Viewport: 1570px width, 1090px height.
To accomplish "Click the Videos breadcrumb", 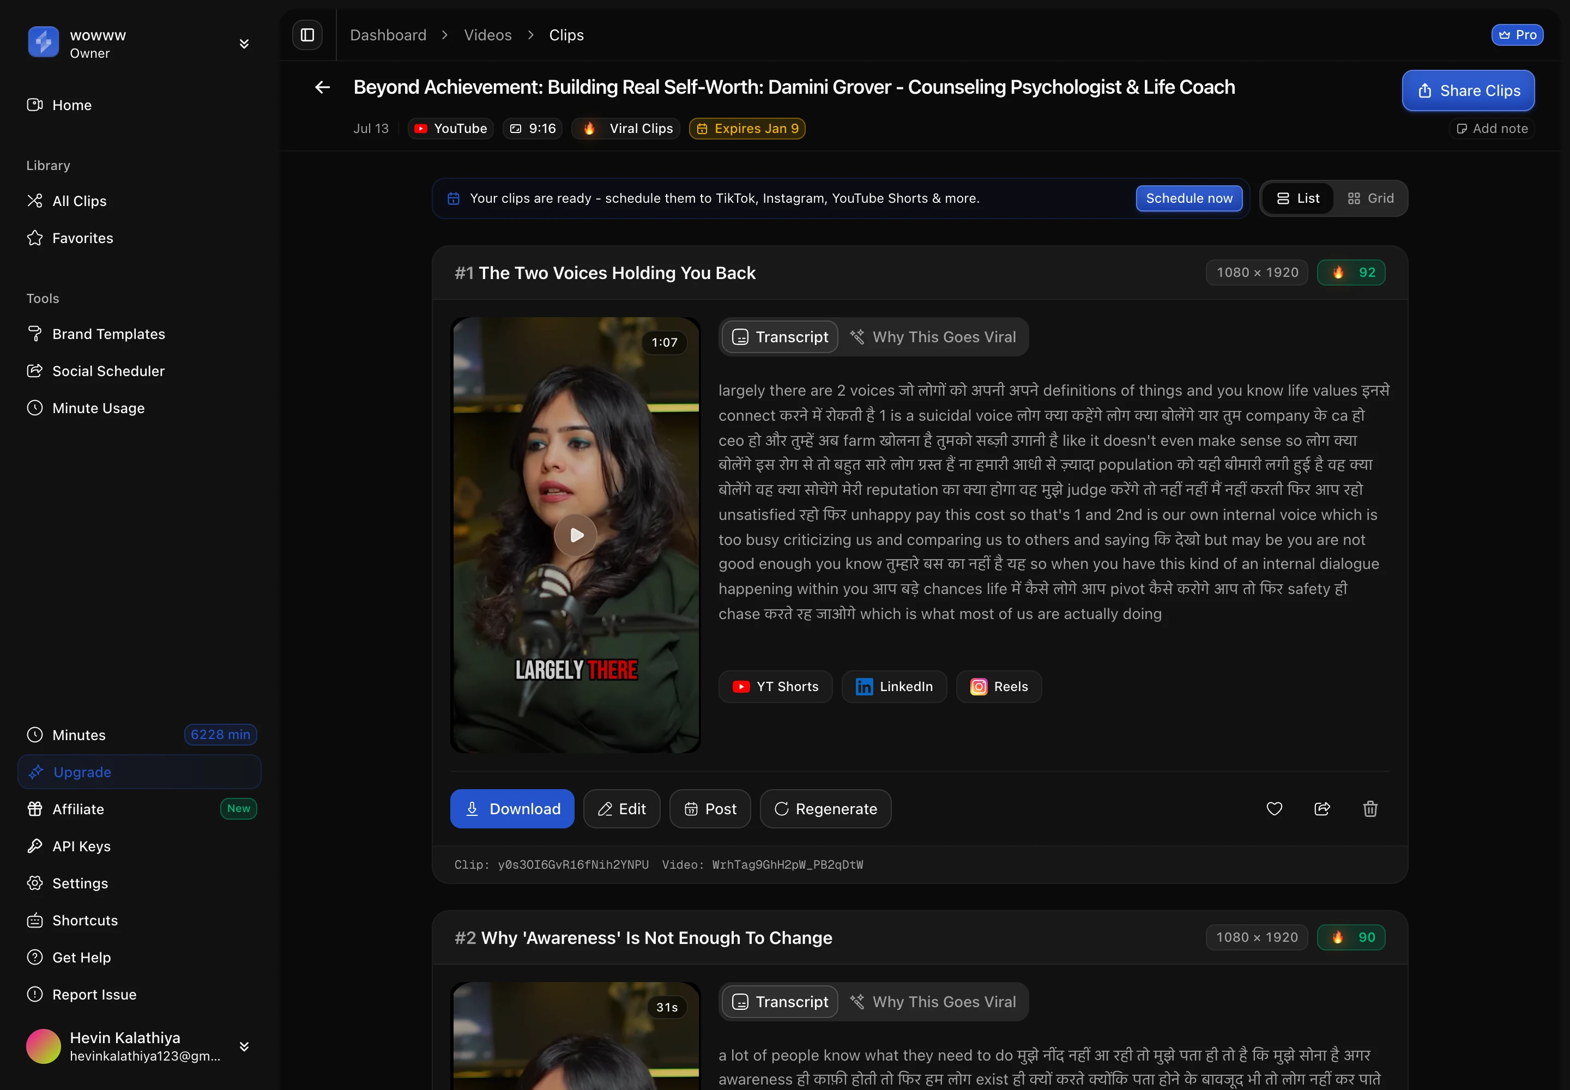I will coord(488,35).
